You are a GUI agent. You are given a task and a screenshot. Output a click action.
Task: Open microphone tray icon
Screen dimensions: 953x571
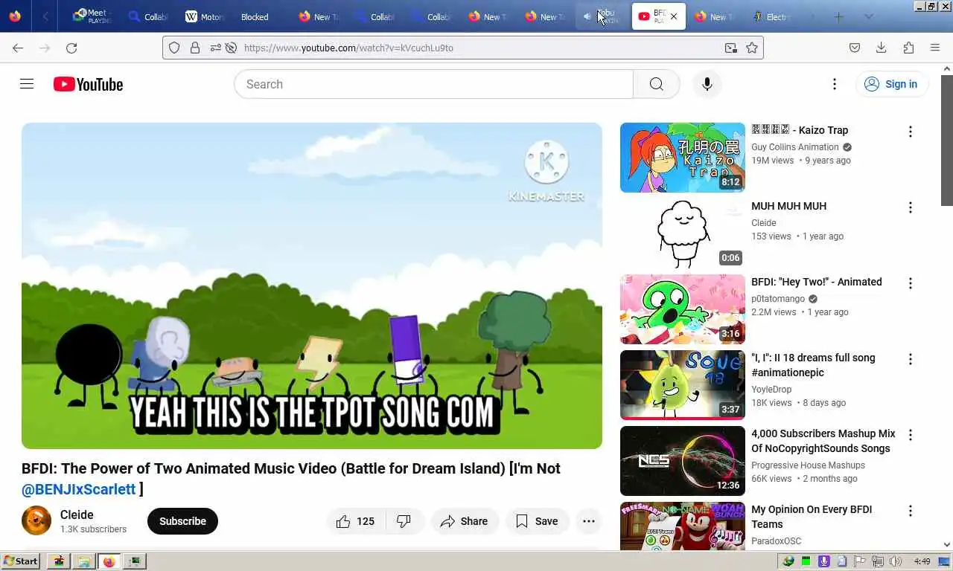click(x=823, y=561)
